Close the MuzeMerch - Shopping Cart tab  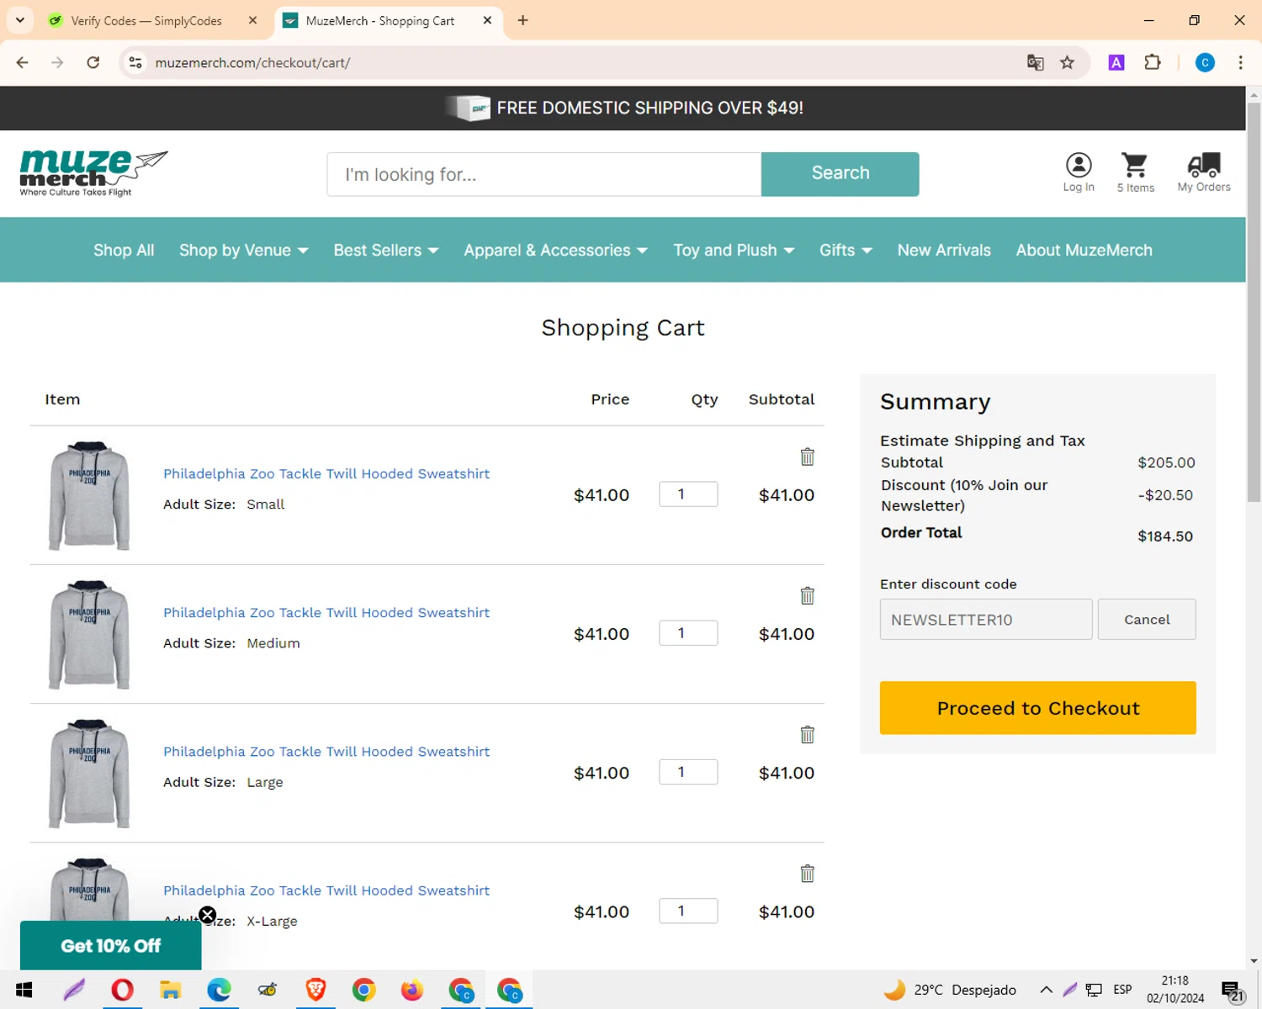point(487,20)
